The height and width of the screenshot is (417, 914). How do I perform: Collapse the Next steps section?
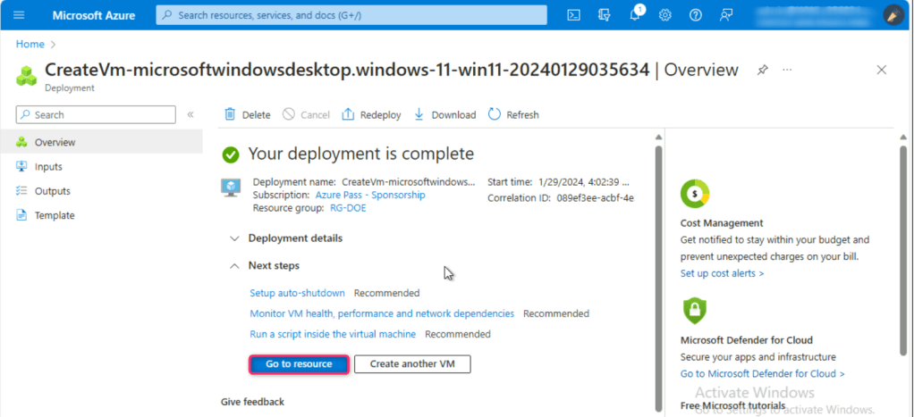234,266
